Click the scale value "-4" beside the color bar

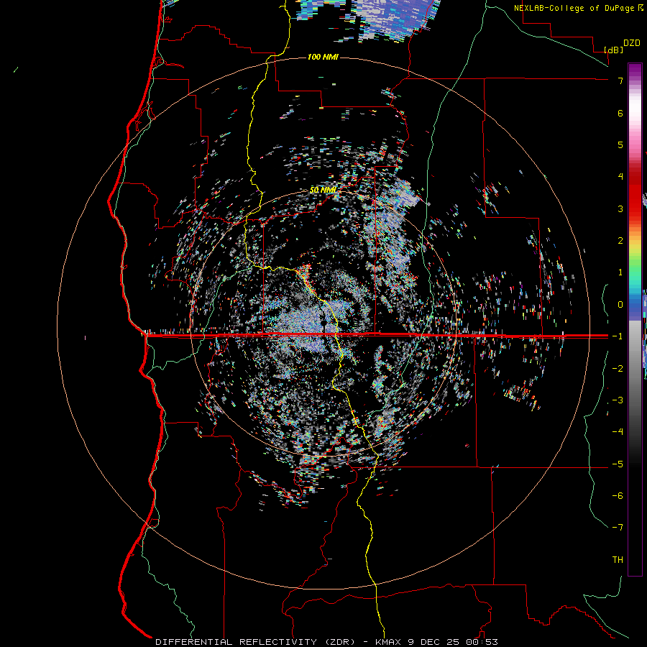pyautogui.click(x=618, y=432)
